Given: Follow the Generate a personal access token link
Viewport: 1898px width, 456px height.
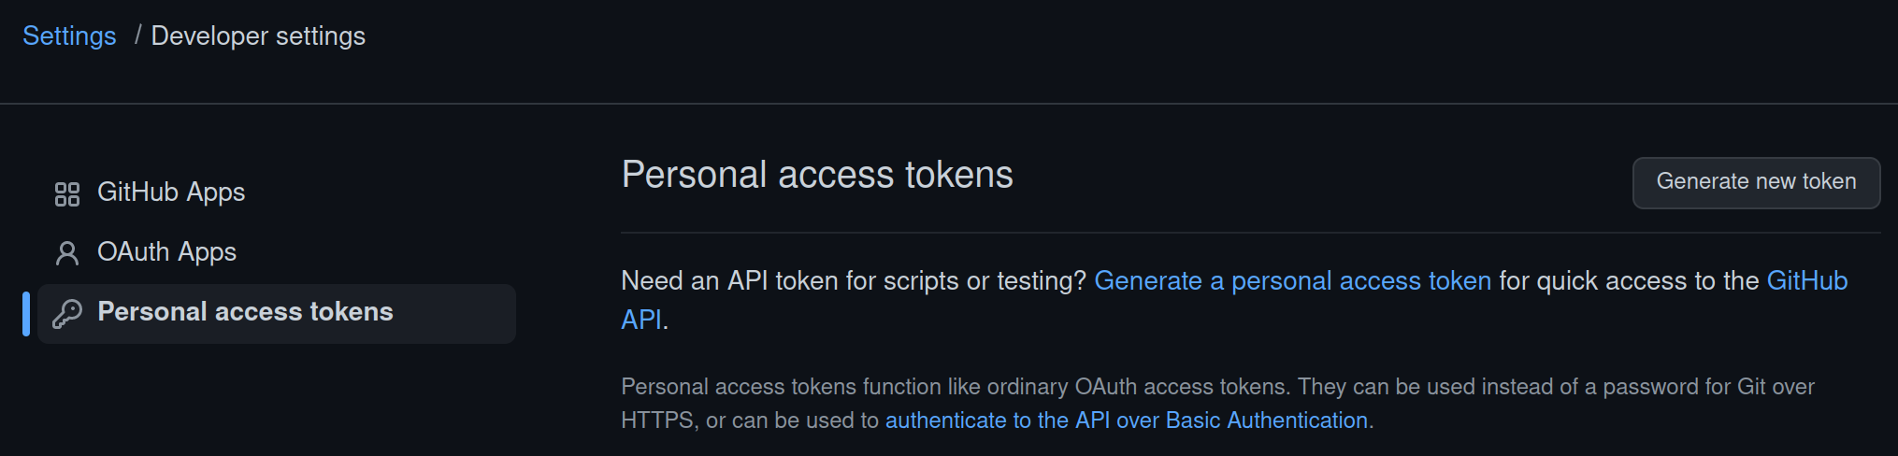Looking at the screenshot, I should (x=1292, y=280).
